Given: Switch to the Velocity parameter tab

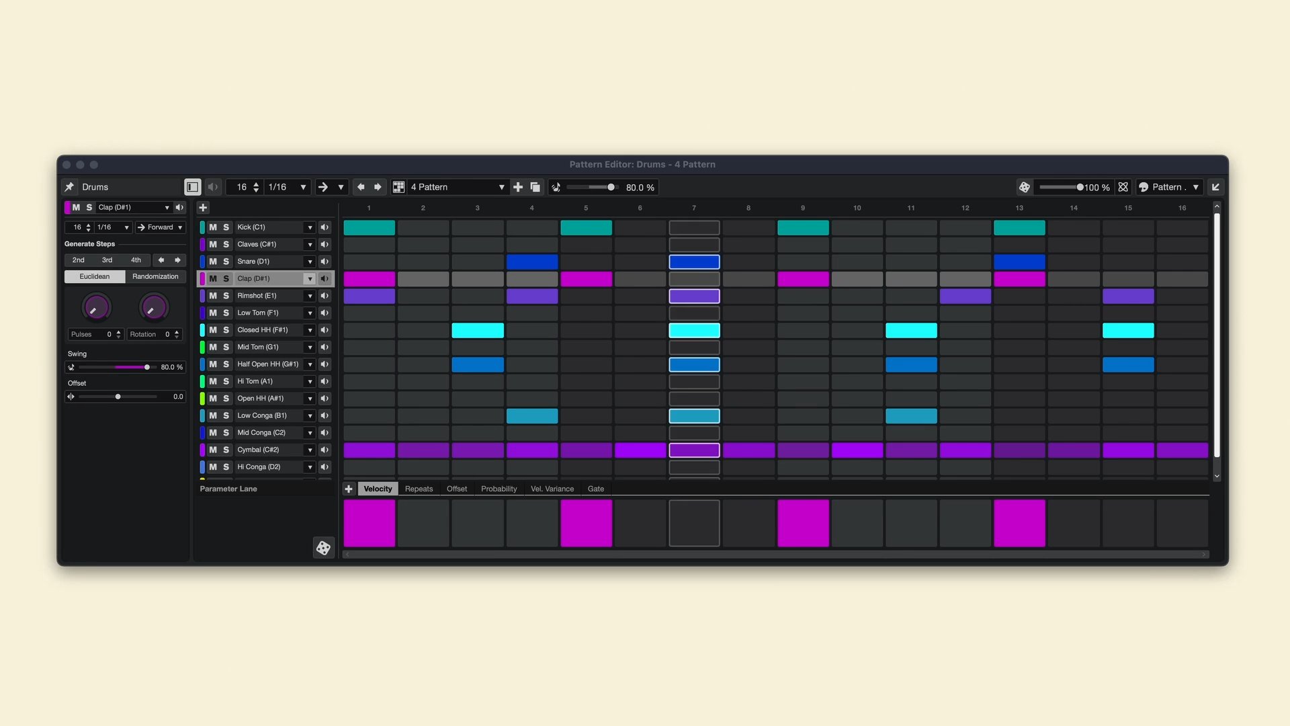Looking at the screenshot, I should click(x=378, y=489).
